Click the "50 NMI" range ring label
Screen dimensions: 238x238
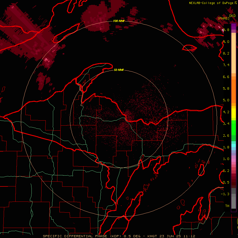pos(119,70)
